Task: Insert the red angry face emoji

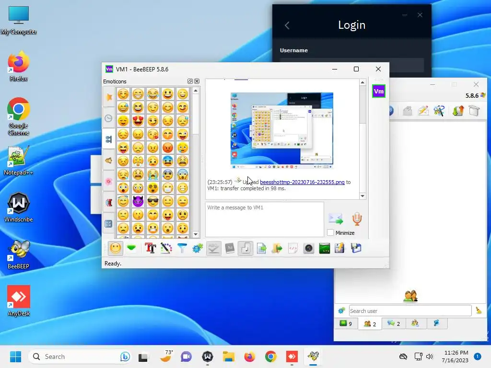Action: [168, 148]
